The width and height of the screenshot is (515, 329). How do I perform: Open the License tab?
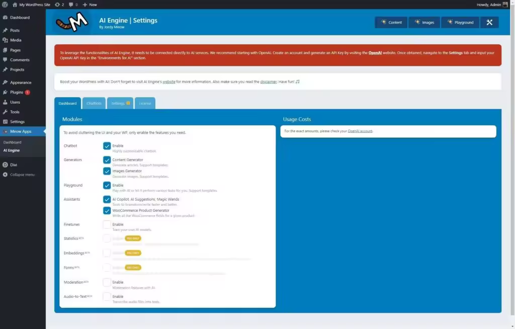pyautogui.click(x=145, y=103)
